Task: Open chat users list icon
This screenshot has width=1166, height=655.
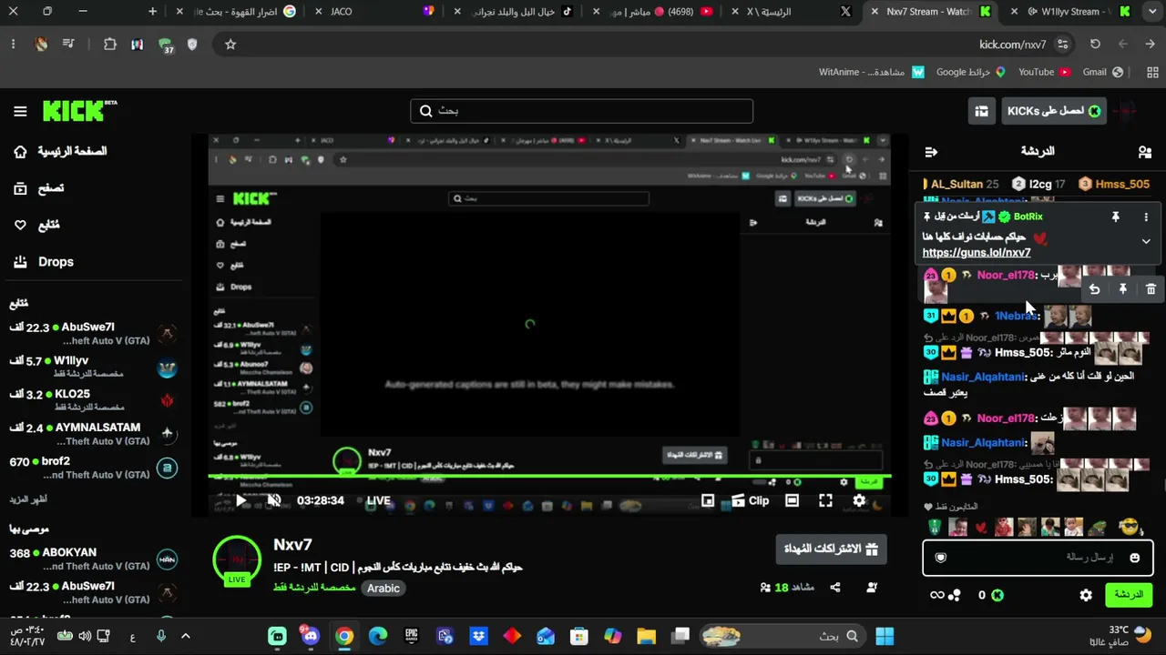Action: pyautogui.click(x=1145, y=152)
